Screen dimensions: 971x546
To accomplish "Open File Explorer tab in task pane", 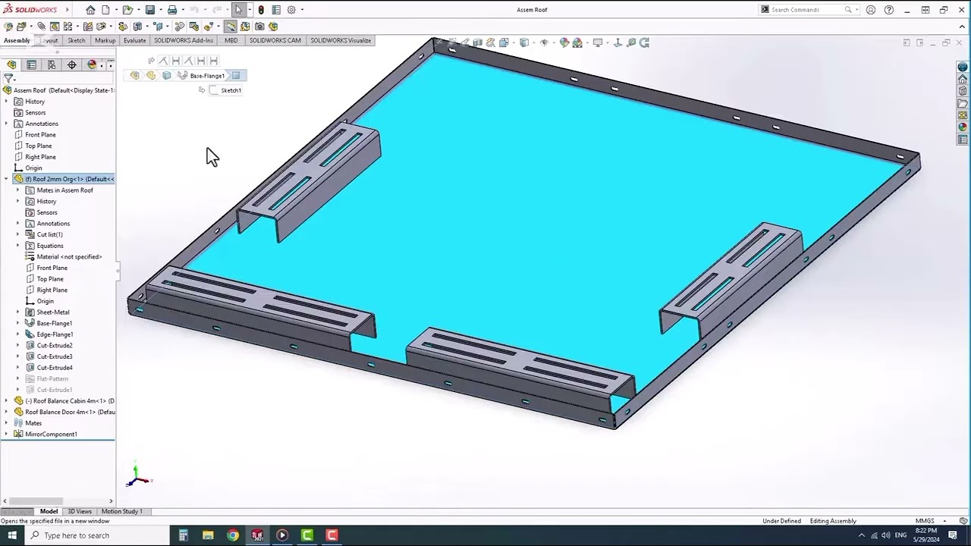I will pos(963,103).
